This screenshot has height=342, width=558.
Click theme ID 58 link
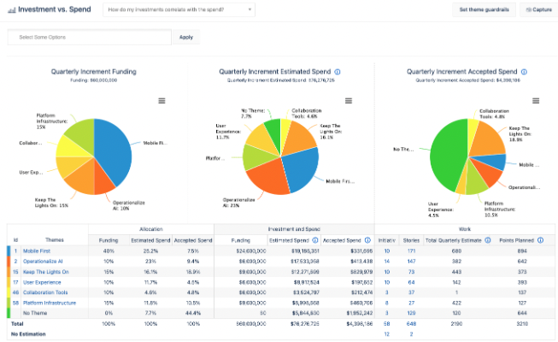(15, 303)
